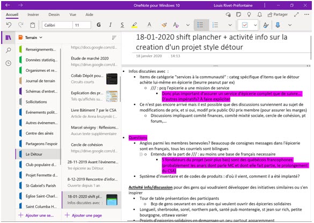314x223 pixels.
Task: Open recent notes clock icon
Action: click(x=8, y=63)
